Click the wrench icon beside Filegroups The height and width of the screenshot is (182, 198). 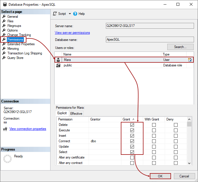pyautogui.click(x=4, y=26)
